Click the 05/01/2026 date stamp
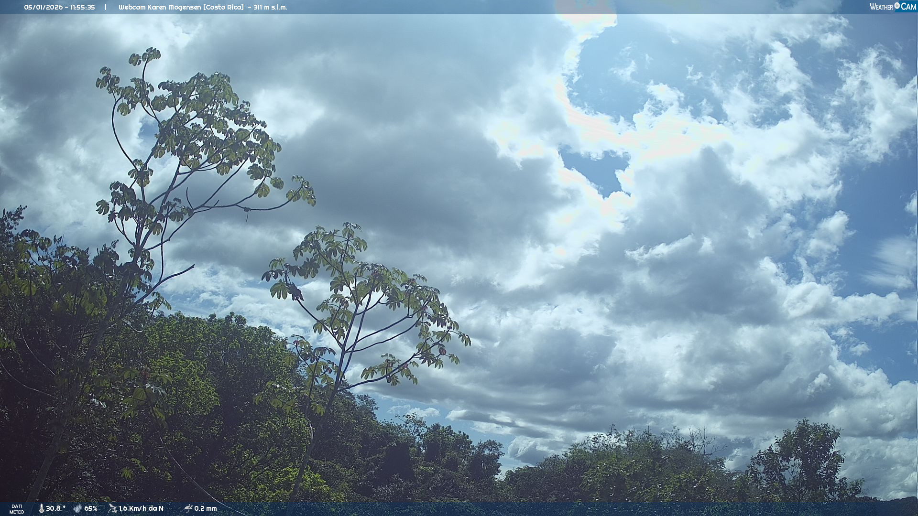 [x=43, y=7]
